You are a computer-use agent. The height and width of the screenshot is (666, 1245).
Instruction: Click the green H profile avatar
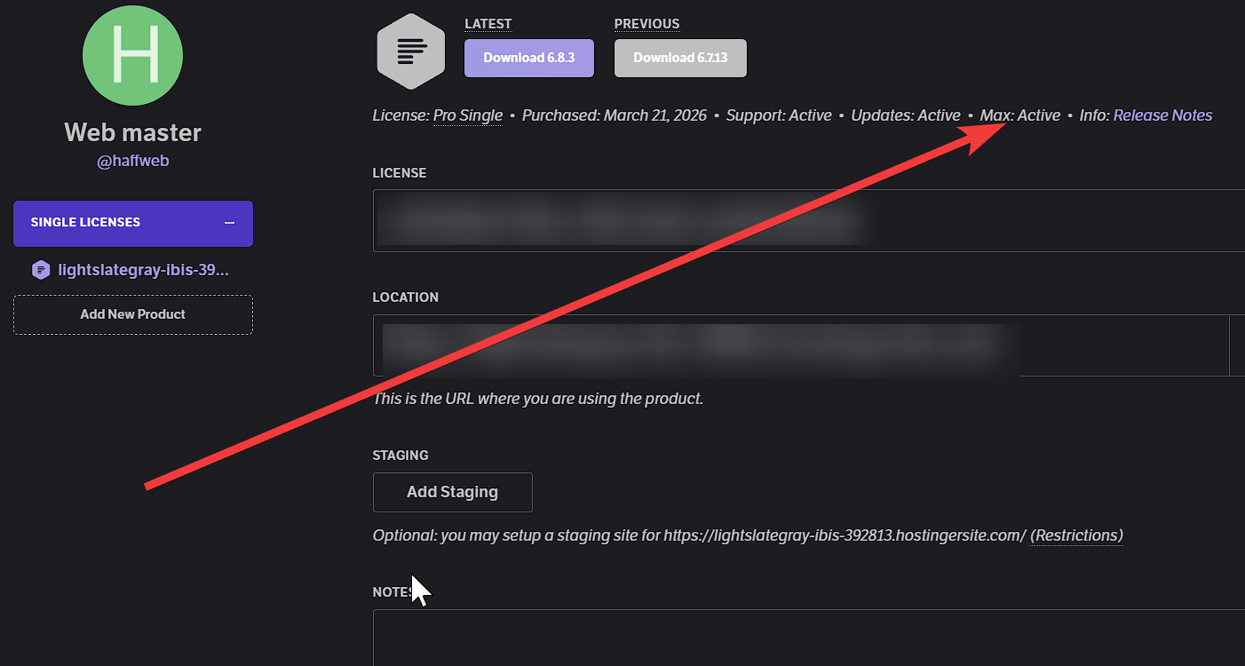[133, 56]
